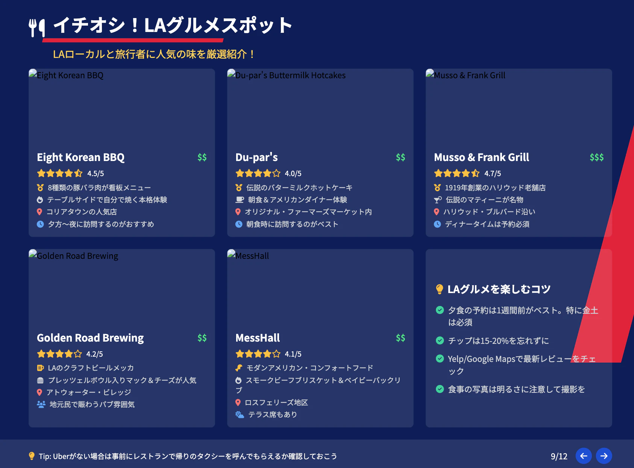Click the 4.0/5 star rating of Du-par's
Screen dimensions: 634x468
coord(268,173)
